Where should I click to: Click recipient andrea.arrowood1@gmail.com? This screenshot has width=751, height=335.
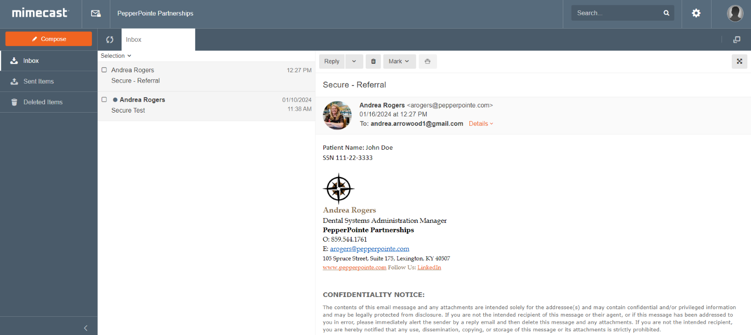(x=417, y=124)
